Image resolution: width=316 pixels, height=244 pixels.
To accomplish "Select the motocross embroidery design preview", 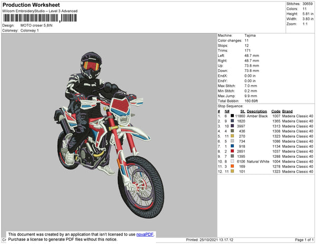I will [109, 135].
